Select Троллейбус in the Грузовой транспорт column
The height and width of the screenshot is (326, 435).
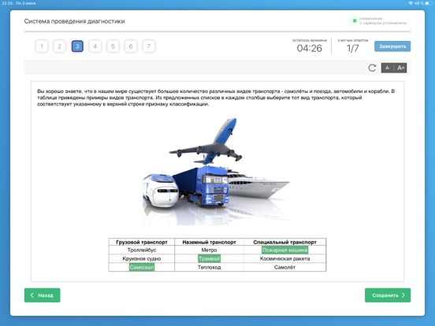tap(142, 250)
